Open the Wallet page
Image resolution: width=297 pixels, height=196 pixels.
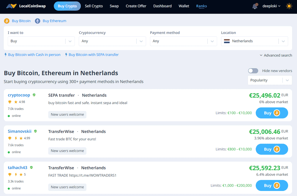[184, 6]
